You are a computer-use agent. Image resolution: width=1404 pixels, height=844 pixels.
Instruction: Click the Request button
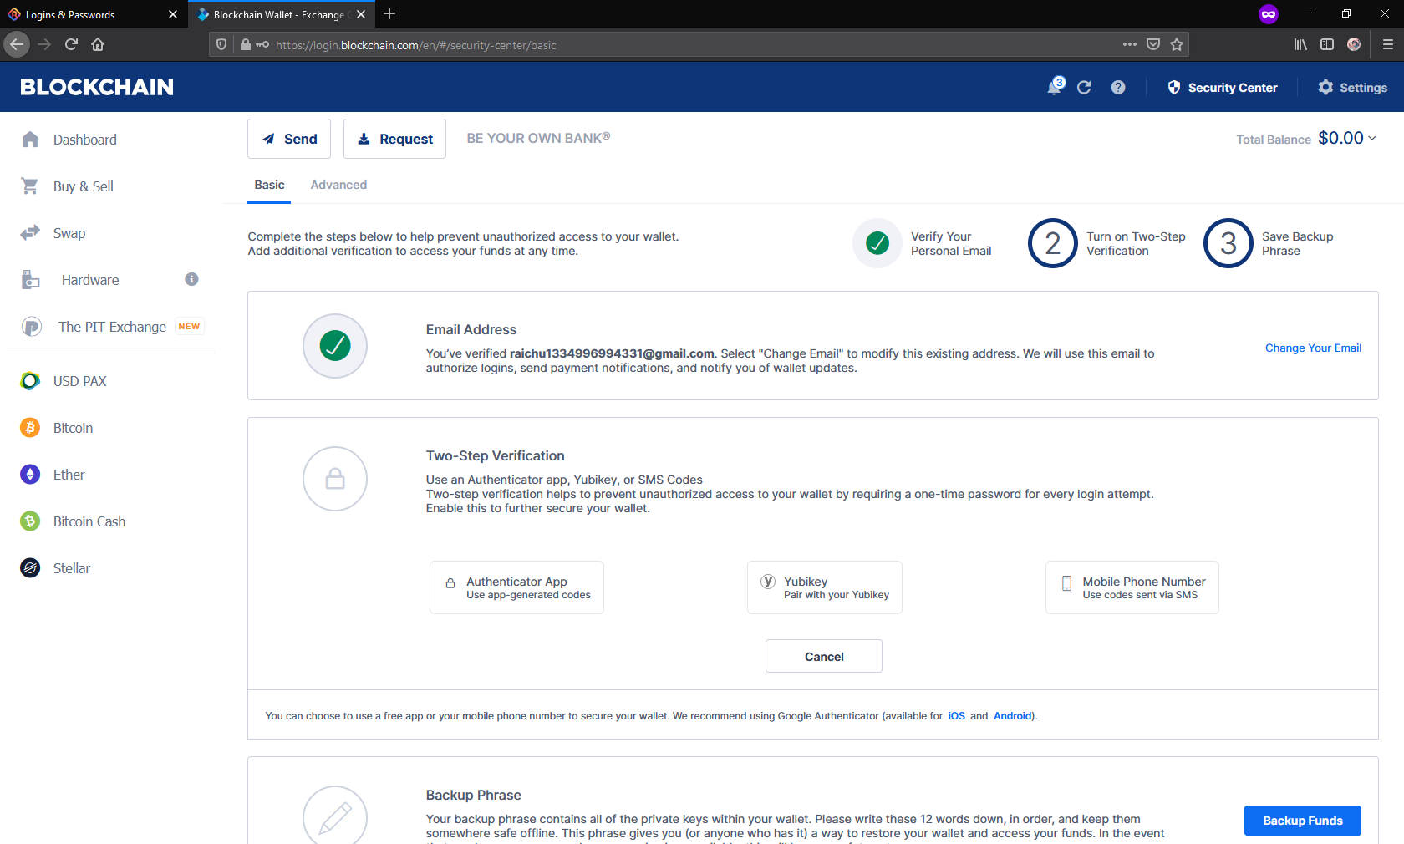point(394,139)
